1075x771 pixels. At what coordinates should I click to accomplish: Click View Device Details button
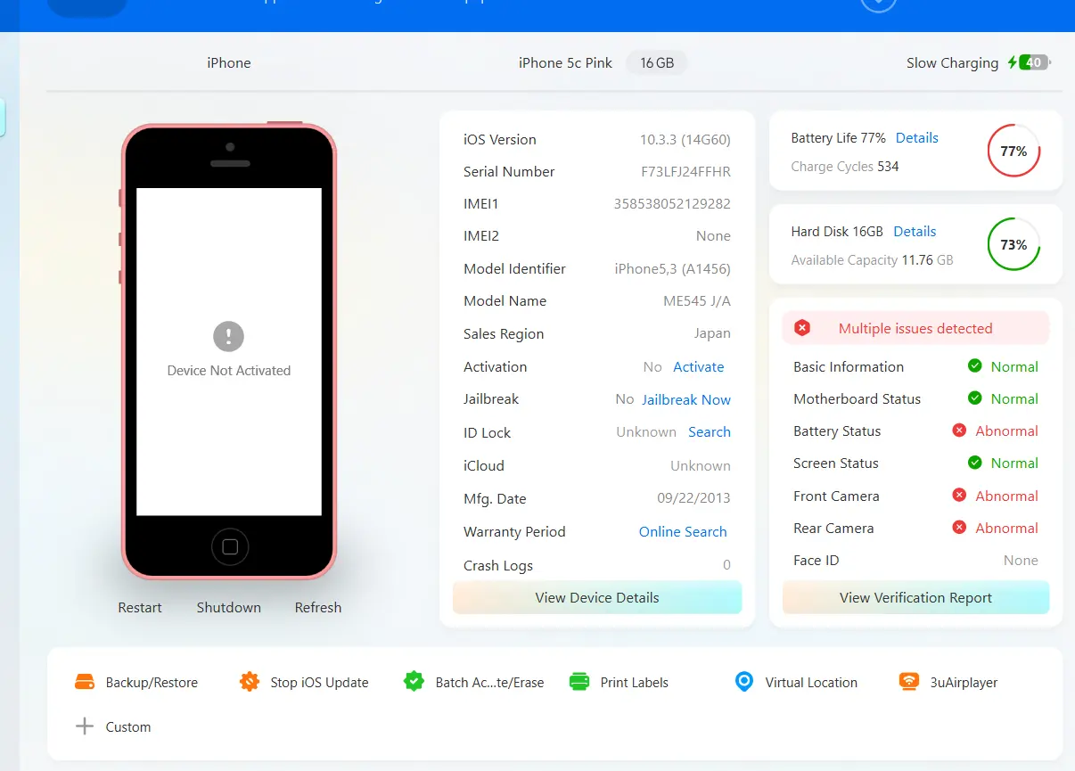(597, 597)
